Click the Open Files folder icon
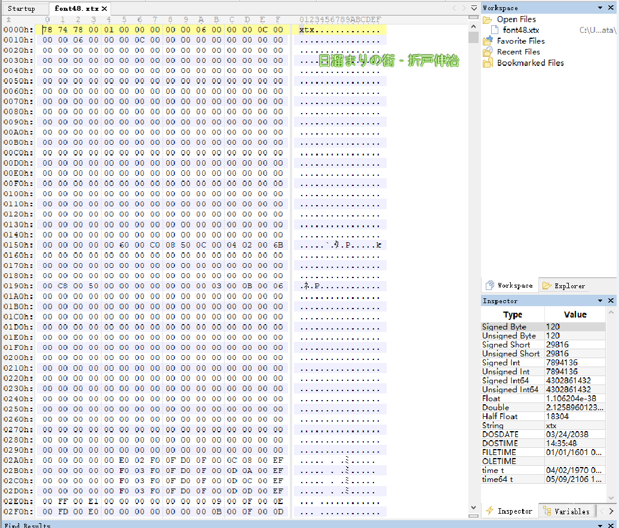The image size is (619, 528). (x=488, y=19)
